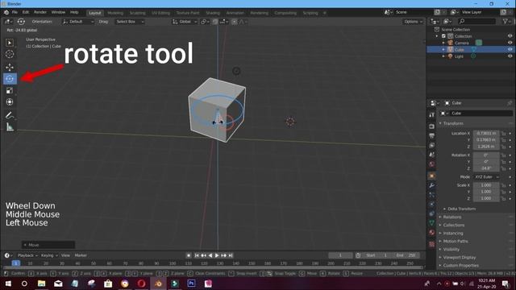
Task: Open the XYZ Euler rotation mode dropdown
Action: [x=486, y=177]
